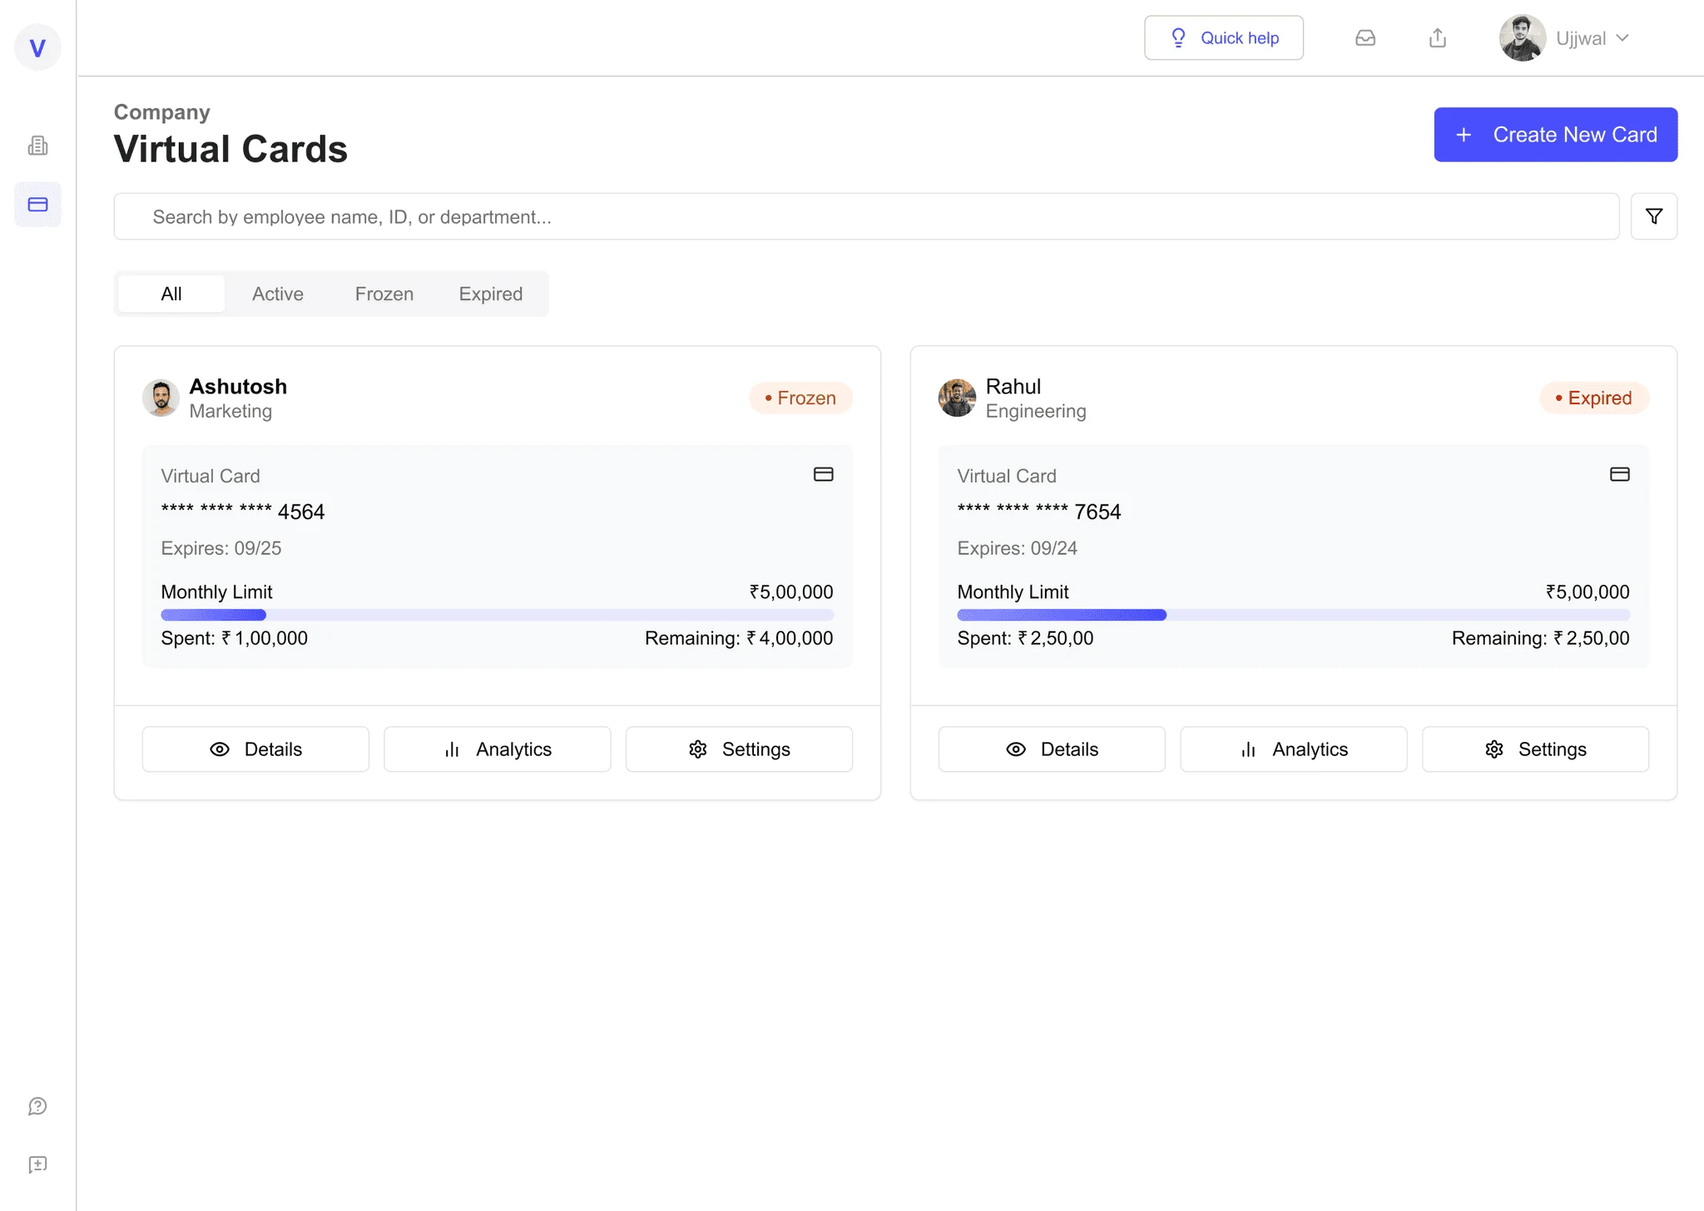This screenshot has height=1211, width=1704.
Task: Click the Quick help button
Action: coord(1224,38)
